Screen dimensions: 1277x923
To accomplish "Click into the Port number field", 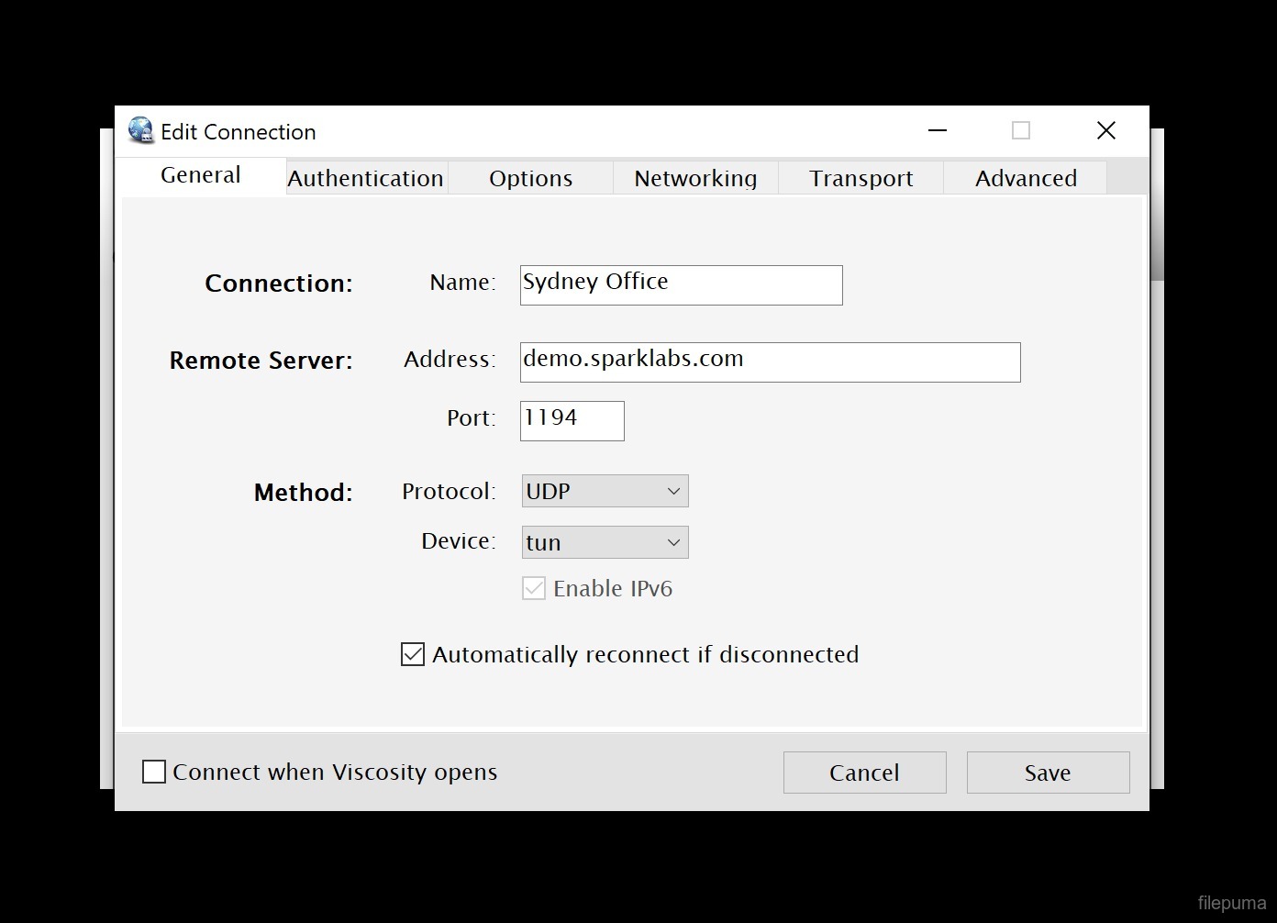I will [572, 421].
